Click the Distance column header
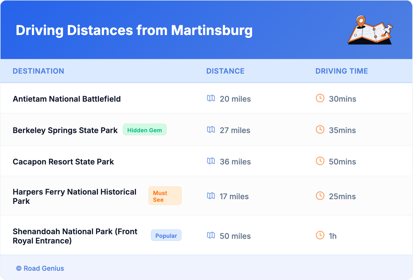Viewport: 413px width, 280px height. pos(225,71)
